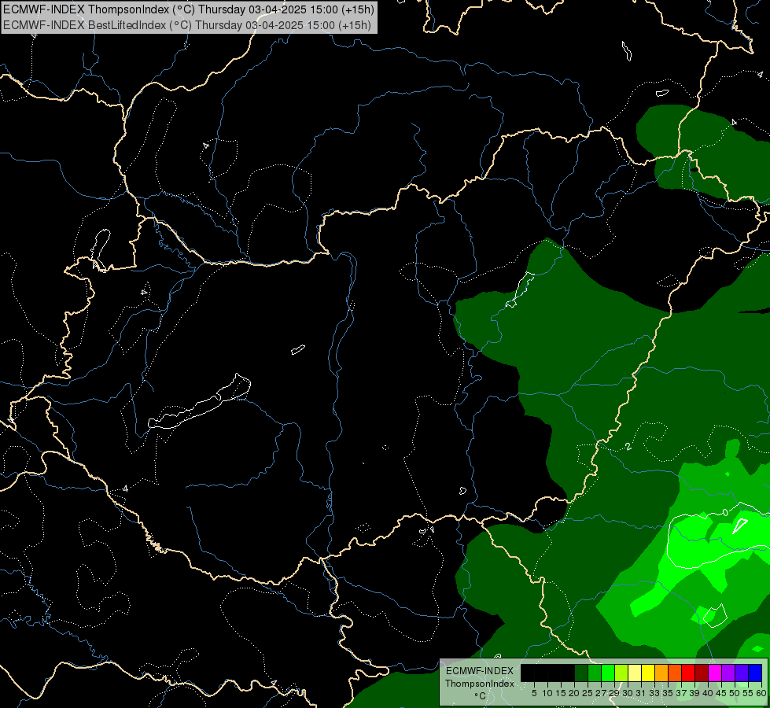Click the ECMWF-INDEX label in the legend
The width and height of the screenshot is (770, 708).
pos(480,671)
